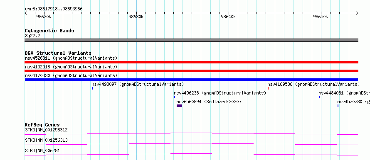Click the 98650k ruler tick label

[x=321, y=17]
